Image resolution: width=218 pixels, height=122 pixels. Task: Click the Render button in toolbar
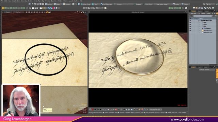click(x=176, y=4)
